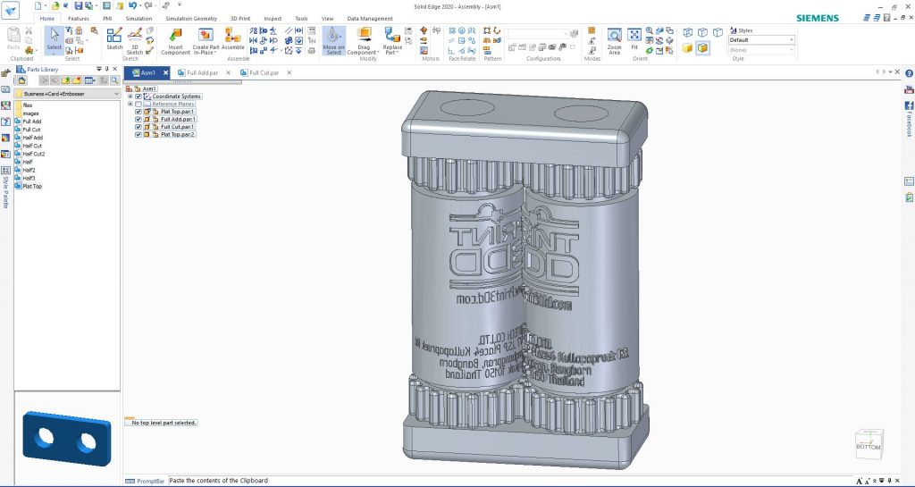Activate the Assemble command

pos(233,39)
